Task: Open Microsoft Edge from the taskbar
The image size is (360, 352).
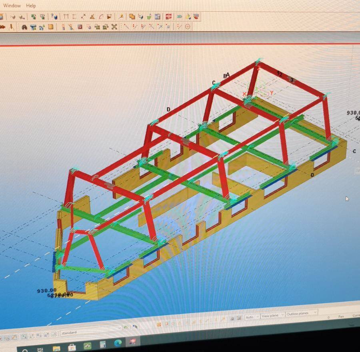Action: pyautogui.click(x=118, y=343)
